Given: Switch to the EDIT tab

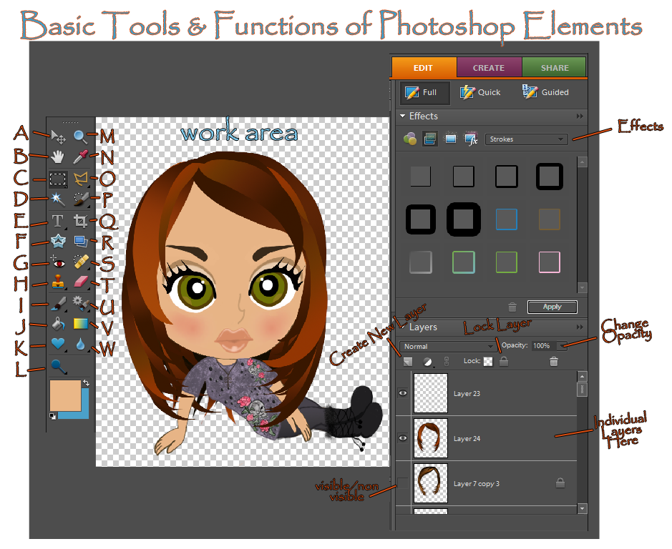Looking at the screenshot, I should (424, 68).
